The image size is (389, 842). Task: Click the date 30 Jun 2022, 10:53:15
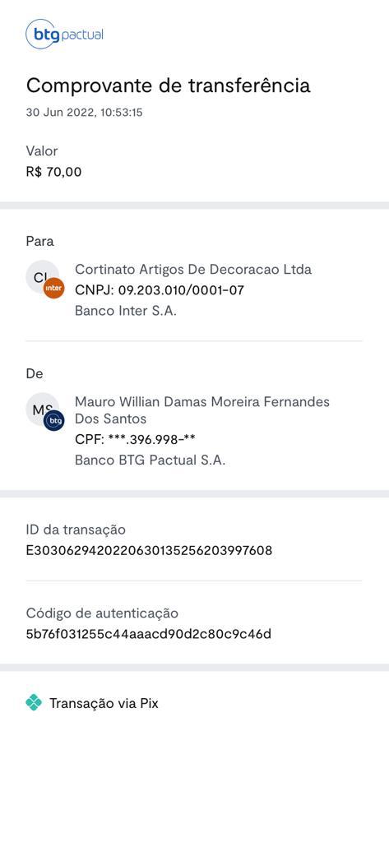coord(85,113)
